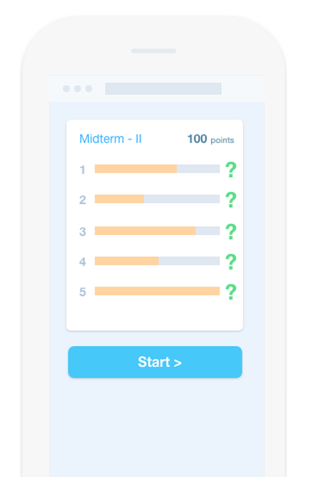This screenshot has height=477, width=312.
Task: Click the middle browser window dot
Action: click(77, 88)
